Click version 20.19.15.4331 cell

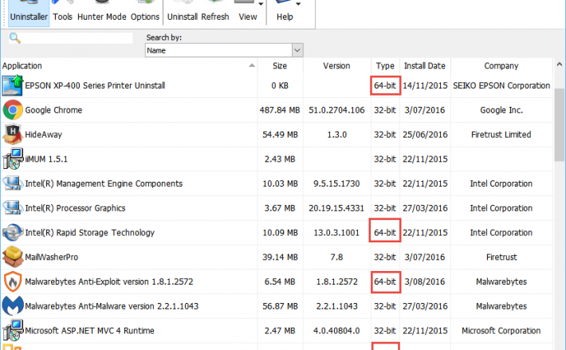point(336,208)
